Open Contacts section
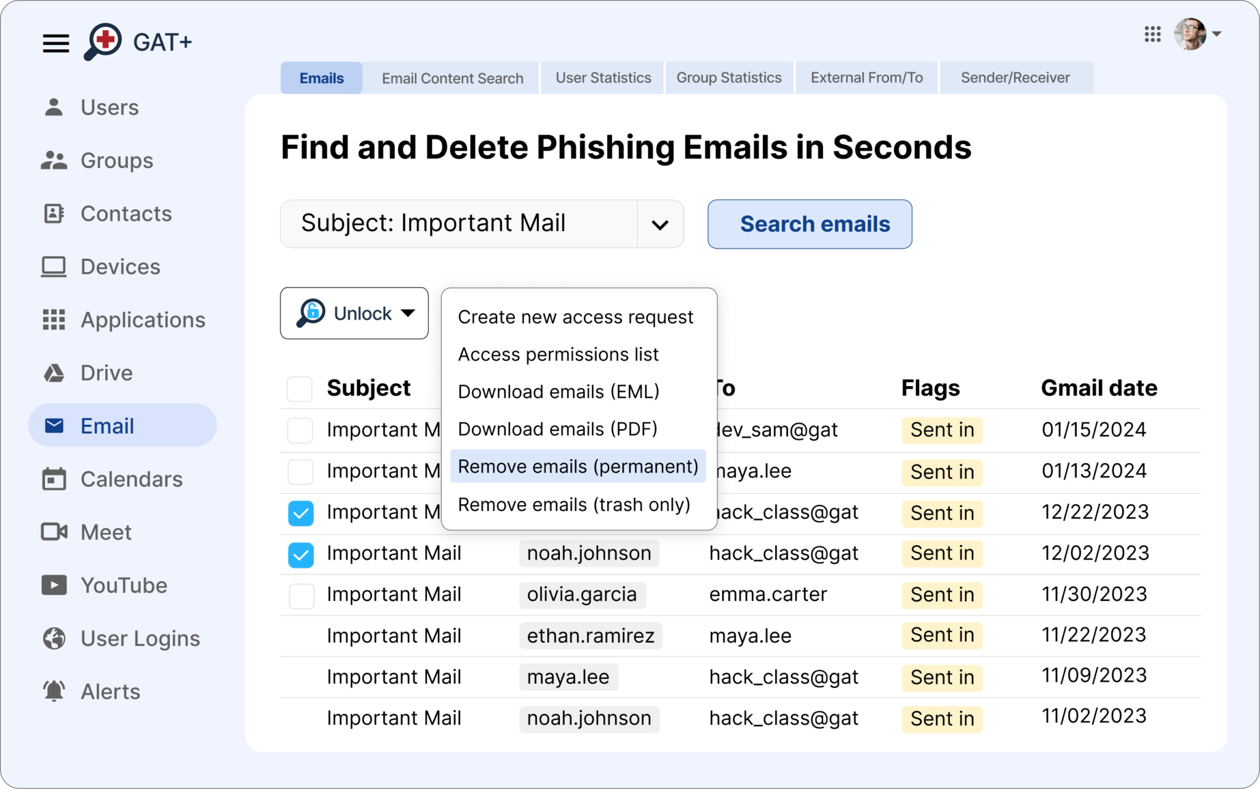This screenshot has width=1260, height=789. pos(107,213)
